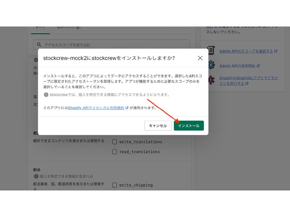Viewport: 290px width, 217px height.
Task: Click the search magnifier icon
Action: 39,45
